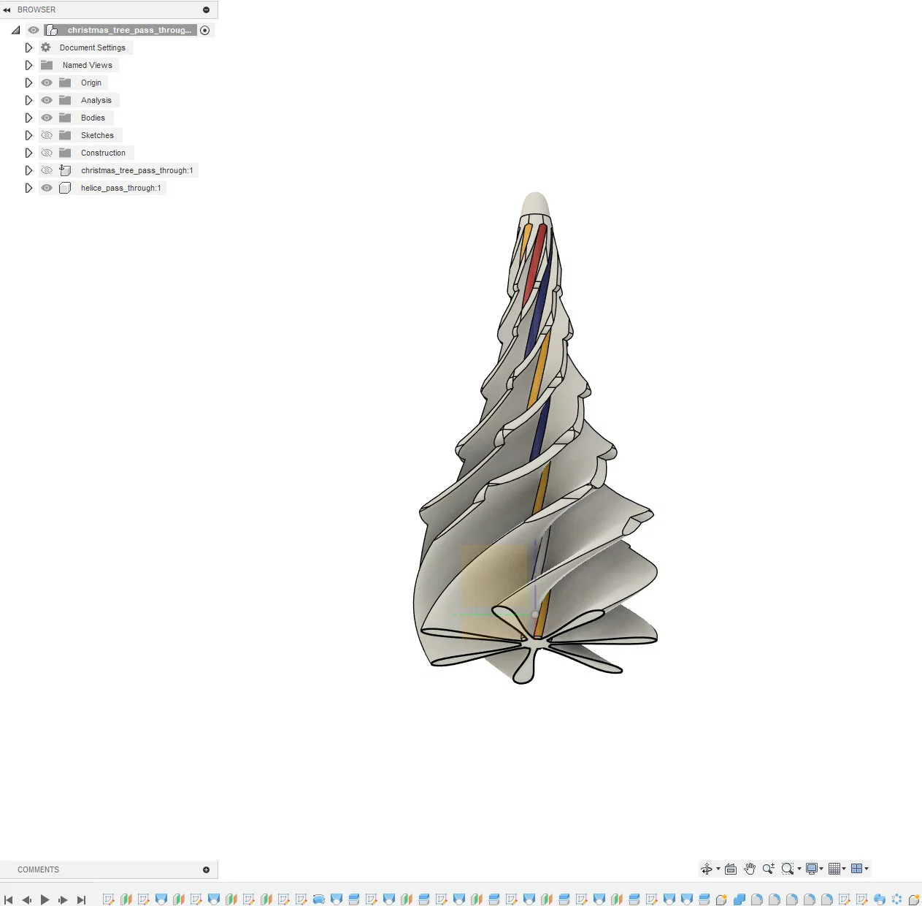Select the pipe/sweep feature in timeline
This screenshot has width=922, height=906.
(x=319, y=899)
